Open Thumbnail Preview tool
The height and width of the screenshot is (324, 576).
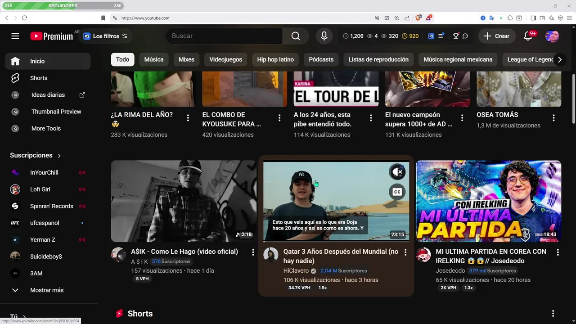point(48,112)
